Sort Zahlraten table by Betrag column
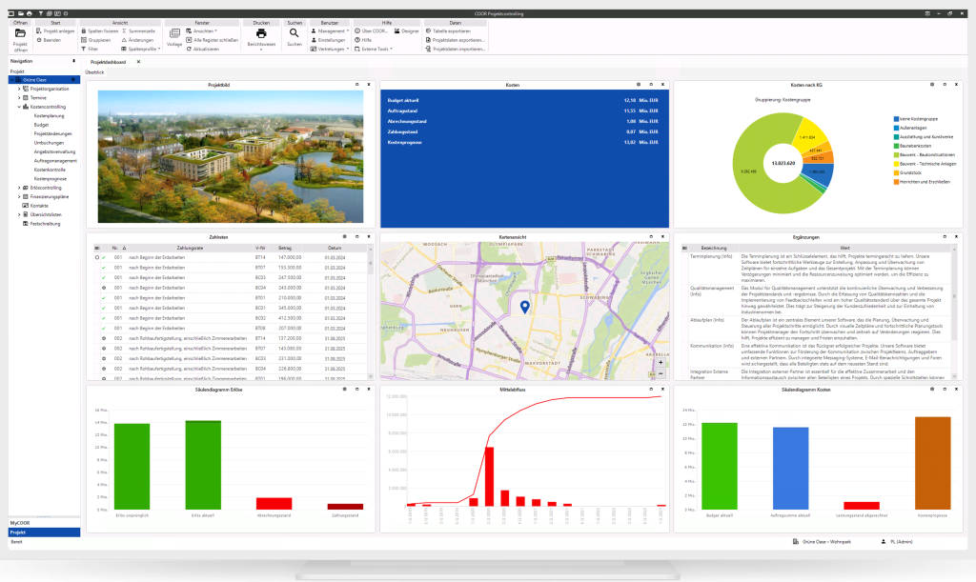Viewport: 976px width, 582px height. [x=285, y=248]
